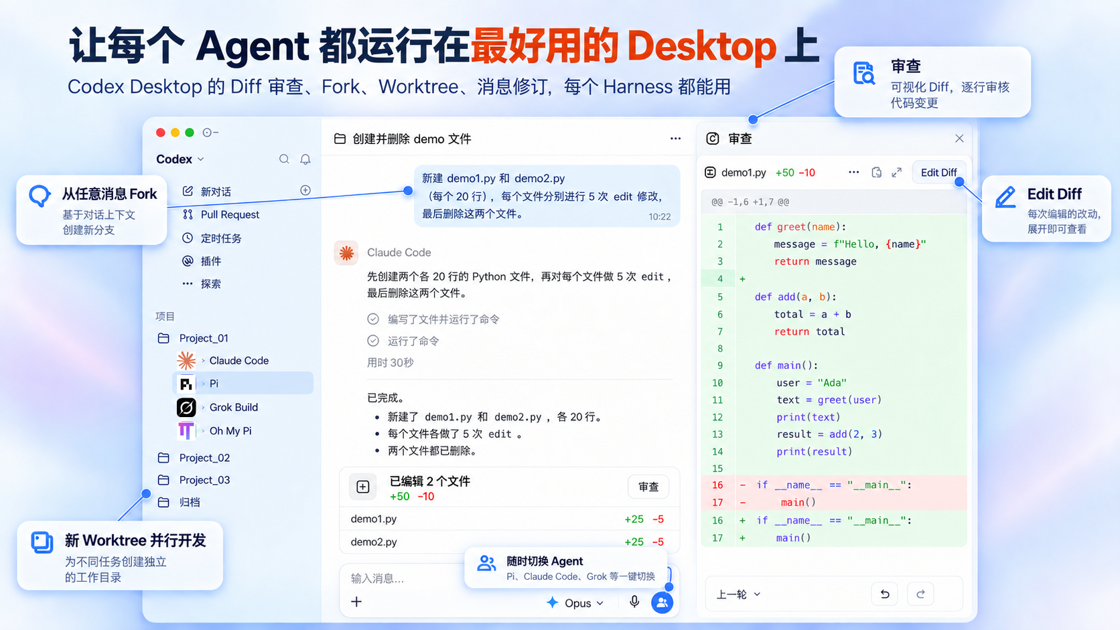Open demo2.py row in edited files
1120x630 pixels.
tap(508, 542)
